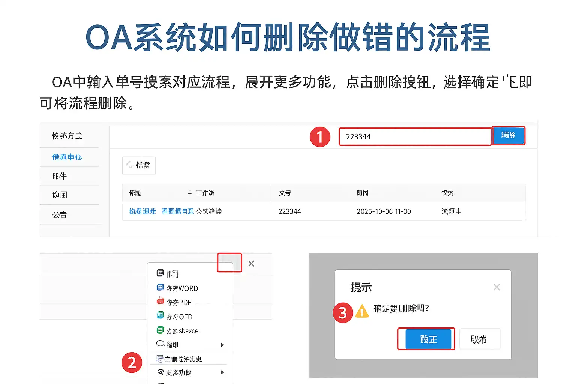Click the blue WORD export icon
This screenshot has height=384, width=576.
160,288
